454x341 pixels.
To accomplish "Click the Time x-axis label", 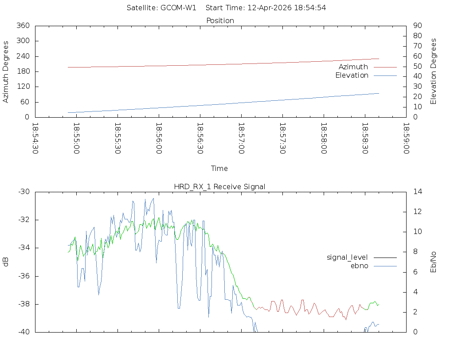I will tap(219, 168).
